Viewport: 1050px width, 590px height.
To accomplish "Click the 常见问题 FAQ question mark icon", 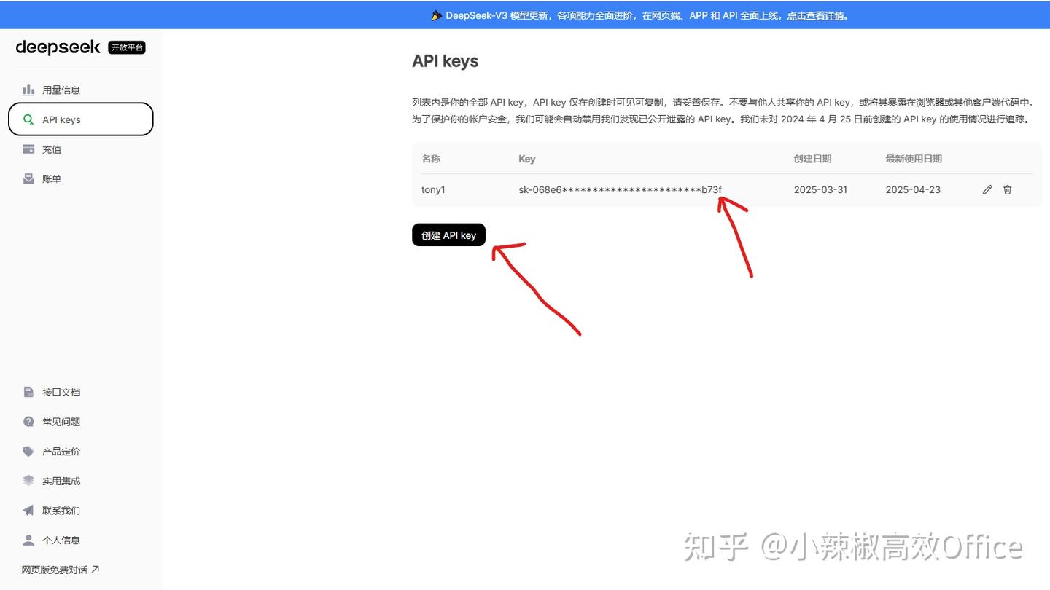I will tap(28, 421).
